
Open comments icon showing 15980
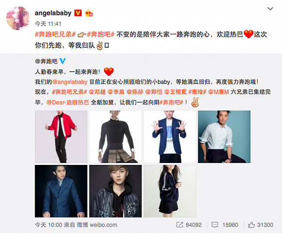215,225
